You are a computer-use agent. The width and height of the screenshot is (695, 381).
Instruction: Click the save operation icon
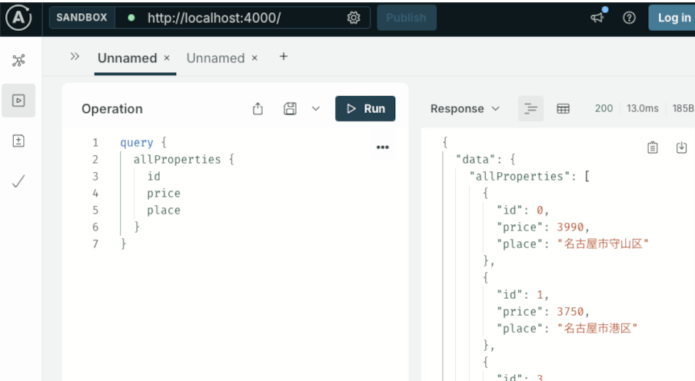(290, 109)
